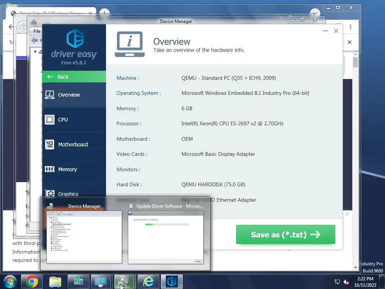Click the Memory RAM icon in sidebar

[50, 169]
